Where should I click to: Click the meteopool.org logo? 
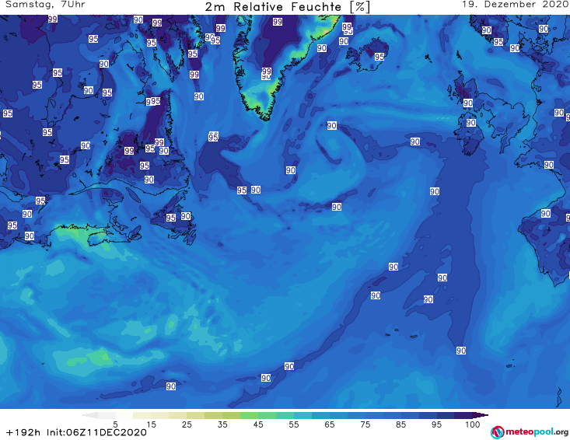(x=530, y=432)
